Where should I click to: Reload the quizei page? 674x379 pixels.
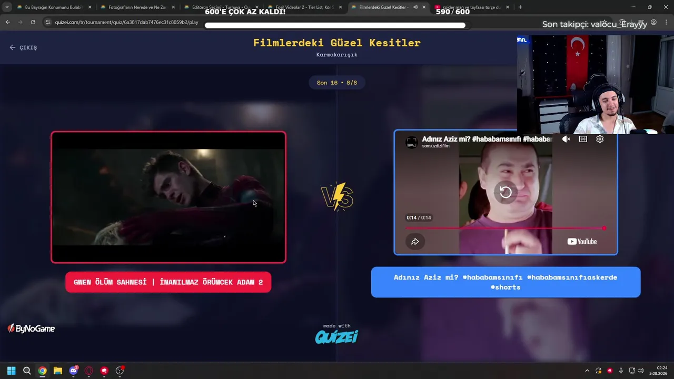click(33, 22)
